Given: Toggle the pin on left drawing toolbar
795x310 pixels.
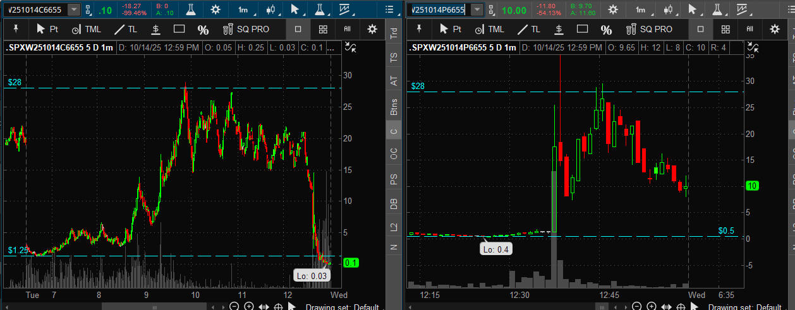Looking at the screenshot, I should point(16,29).
